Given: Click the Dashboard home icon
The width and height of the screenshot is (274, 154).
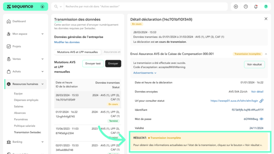Looking at the screenshot, I should point(9,21).
